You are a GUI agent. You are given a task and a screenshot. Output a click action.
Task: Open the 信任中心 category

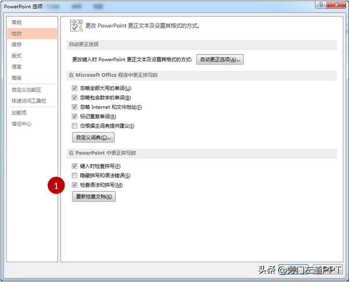32,124
